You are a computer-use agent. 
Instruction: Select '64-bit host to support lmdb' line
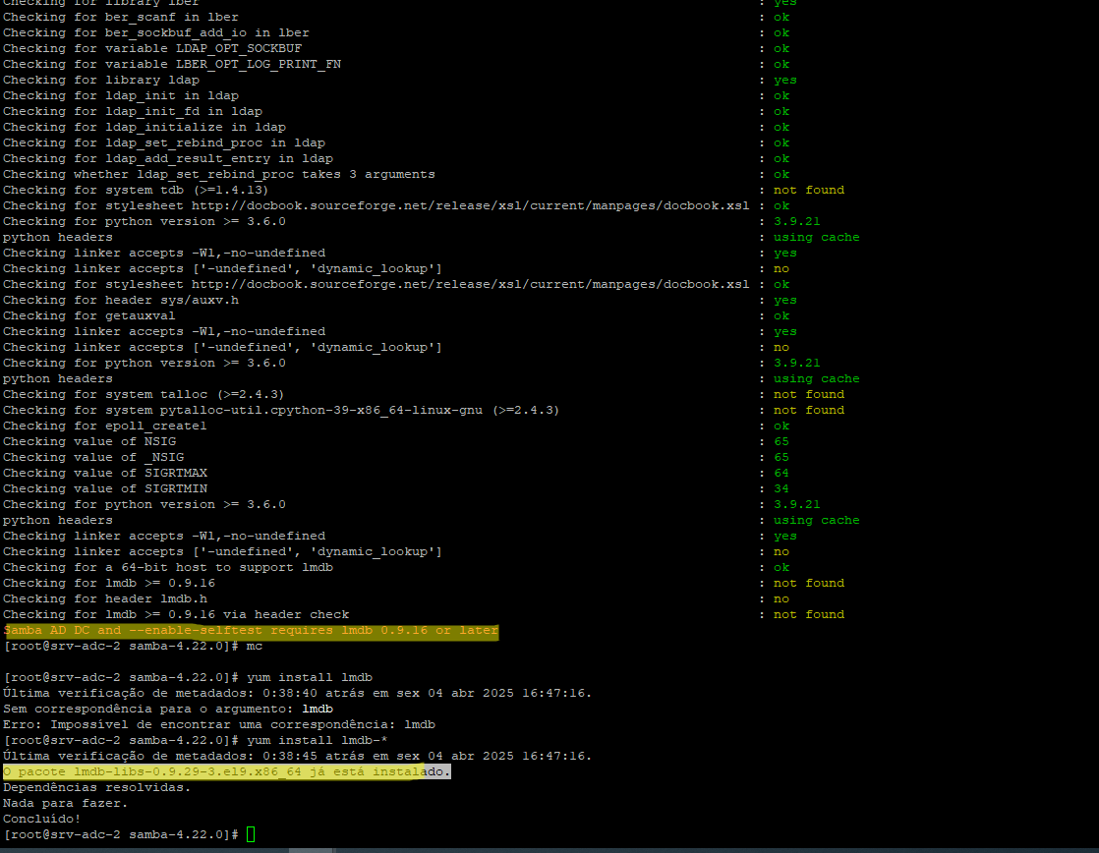click(167, 568)
